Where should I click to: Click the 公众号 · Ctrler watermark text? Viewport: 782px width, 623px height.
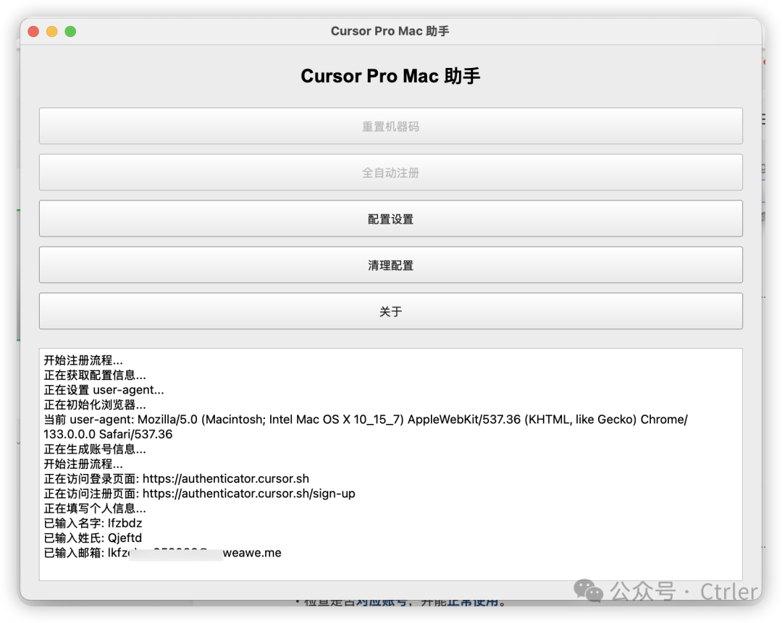[684, 591]
